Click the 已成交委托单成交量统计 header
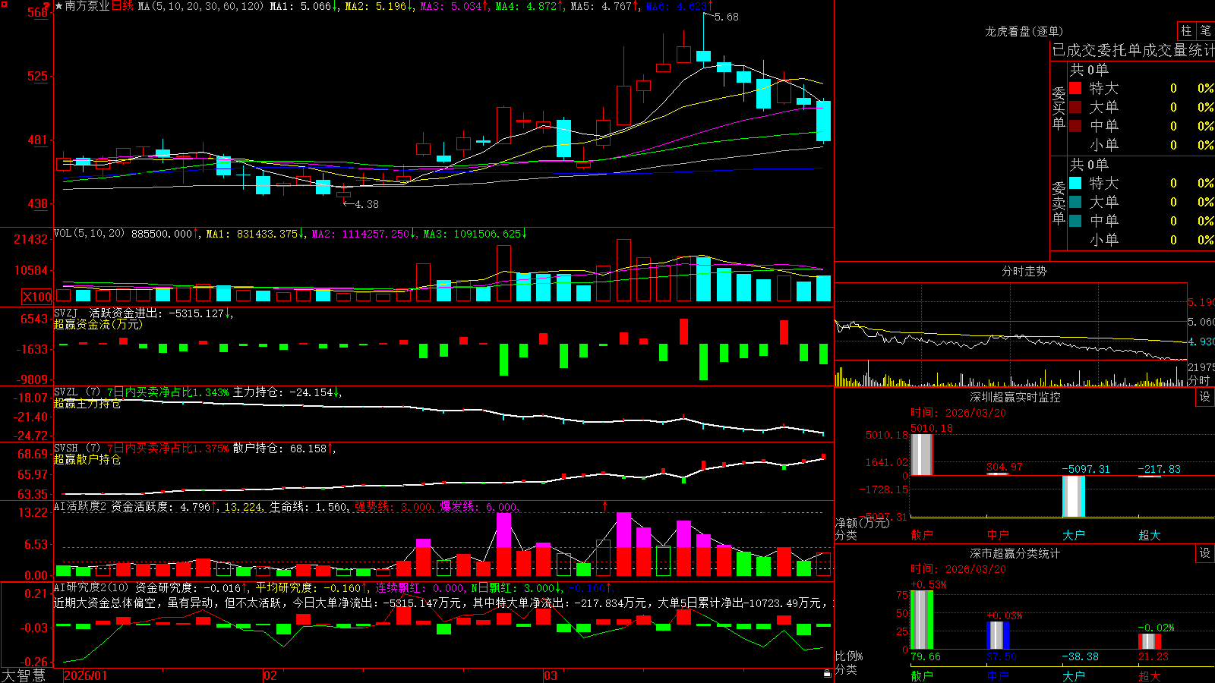The height and width of the screenshot is (683, 1215). pos(1133,50)
